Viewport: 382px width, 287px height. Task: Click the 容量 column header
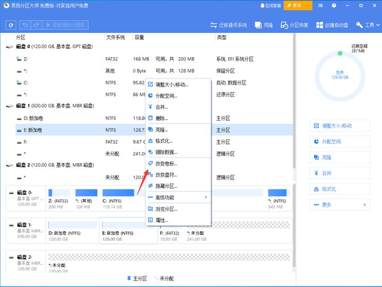click(140, 38)
